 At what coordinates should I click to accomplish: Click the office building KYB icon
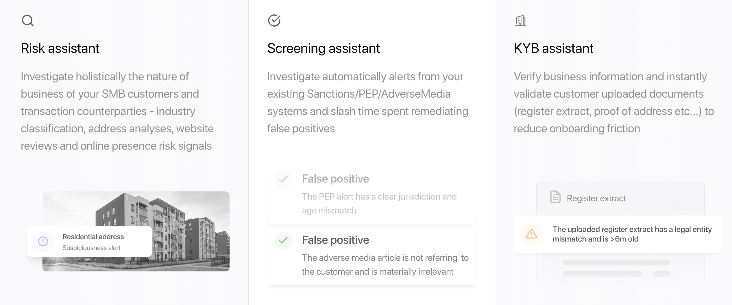pyautogui.click(x=520, y=21)
